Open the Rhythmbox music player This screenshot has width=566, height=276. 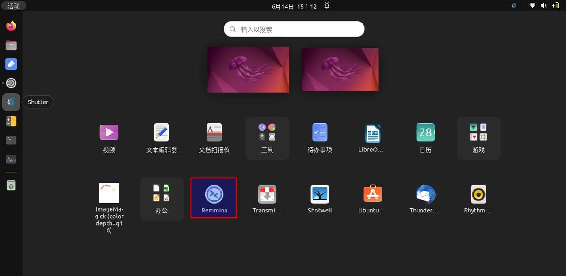coord(477,193)
